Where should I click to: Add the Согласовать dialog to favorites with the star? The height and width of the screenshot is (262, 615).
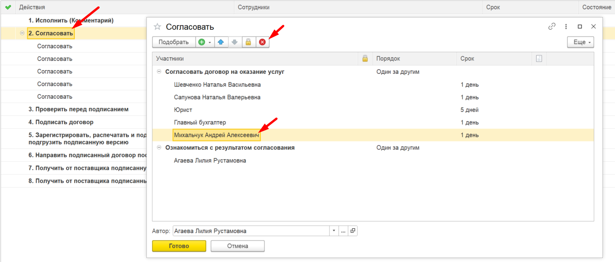tap(157, 27)
